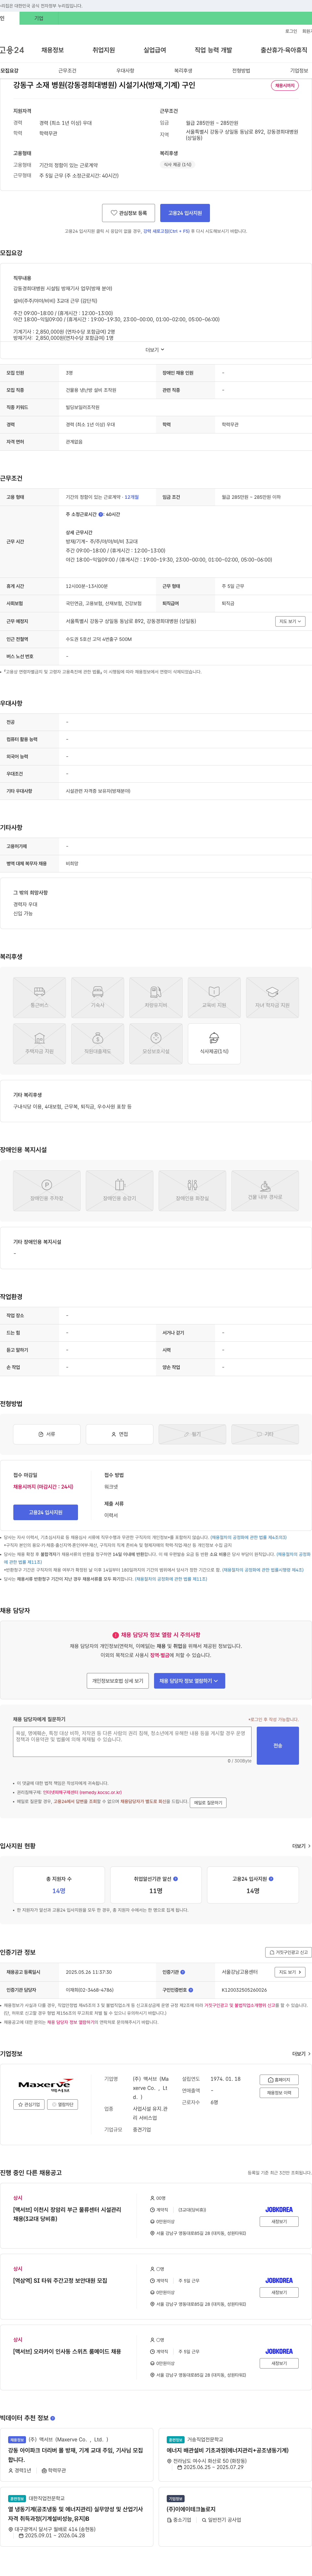Open the company 홈페이지 button
This screenshot has width=312, height=2576.
coord(279,2080)
